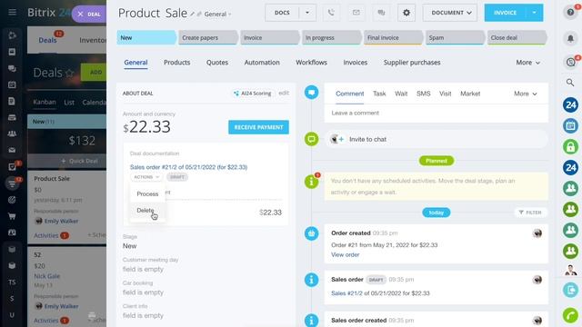Click the INVOICE button
This screenshot has height=327, width=582.
coord(506,13)
